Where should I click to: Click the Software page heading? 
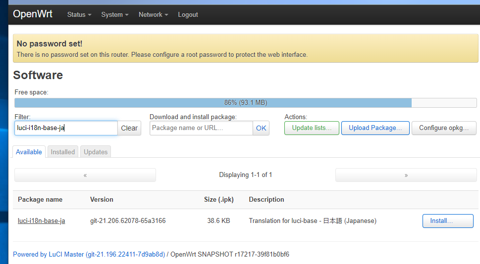(38, 75)
